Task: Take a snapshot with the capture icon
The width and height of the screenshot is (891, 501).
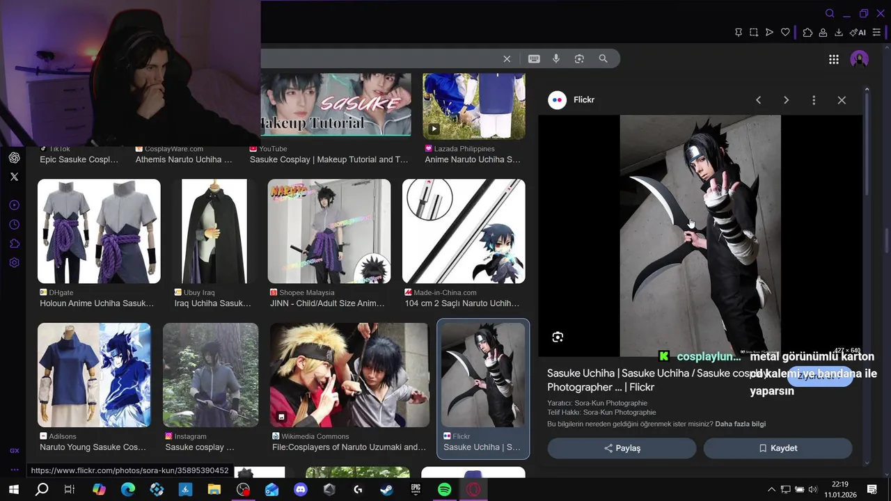Action: (x=754, y=33)
